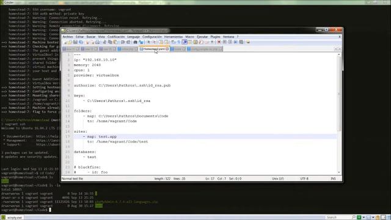391x220 pixels.
Task: Toggle word wrap toolbar icon
Action: click(173, 42)
